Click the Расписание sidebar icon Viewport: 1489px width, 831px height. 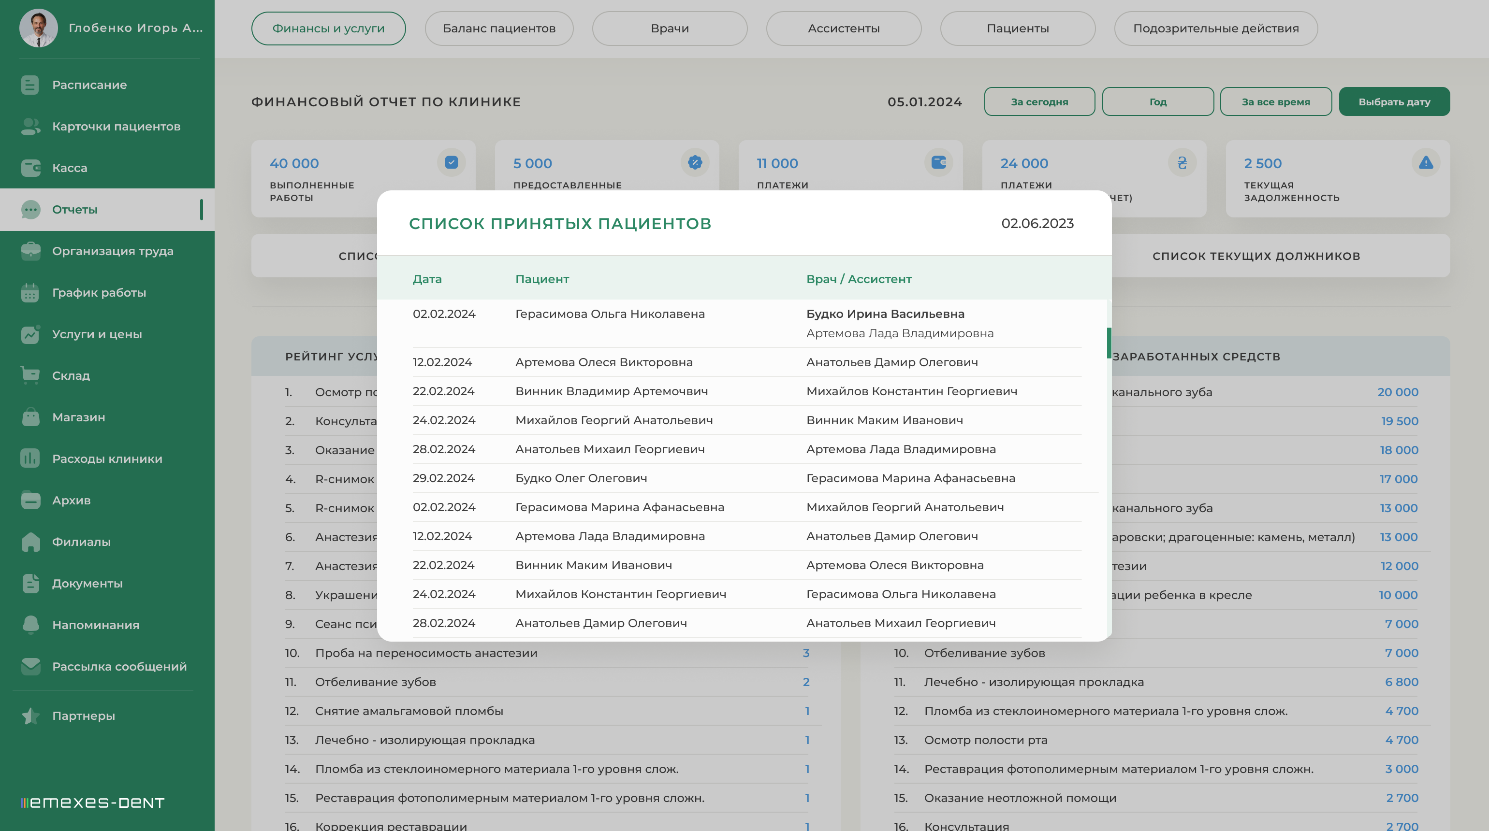pyautogui.click(x=30, y=85)
